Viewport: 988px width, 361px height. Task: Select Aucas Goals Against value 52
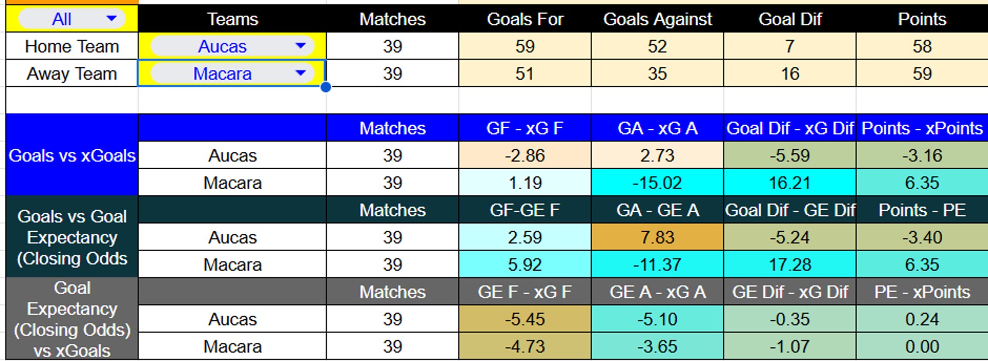657,46
